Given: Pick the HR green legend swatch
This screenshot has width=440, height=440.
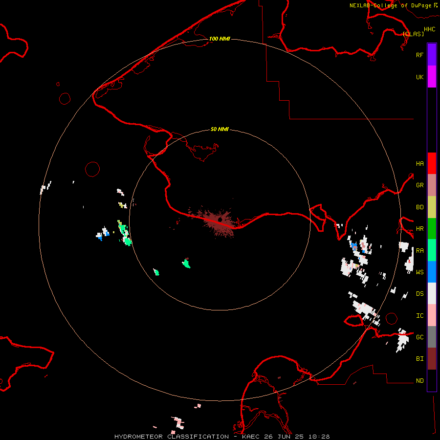Looking at the screenshot, I should coord(432,229).
